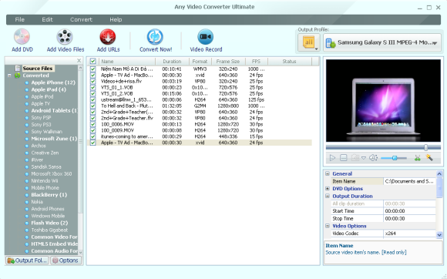Sort the list by the Frame Size column
Image resolution: width=447 pixels, height=279 pixels.
click(x=228, y=61)
